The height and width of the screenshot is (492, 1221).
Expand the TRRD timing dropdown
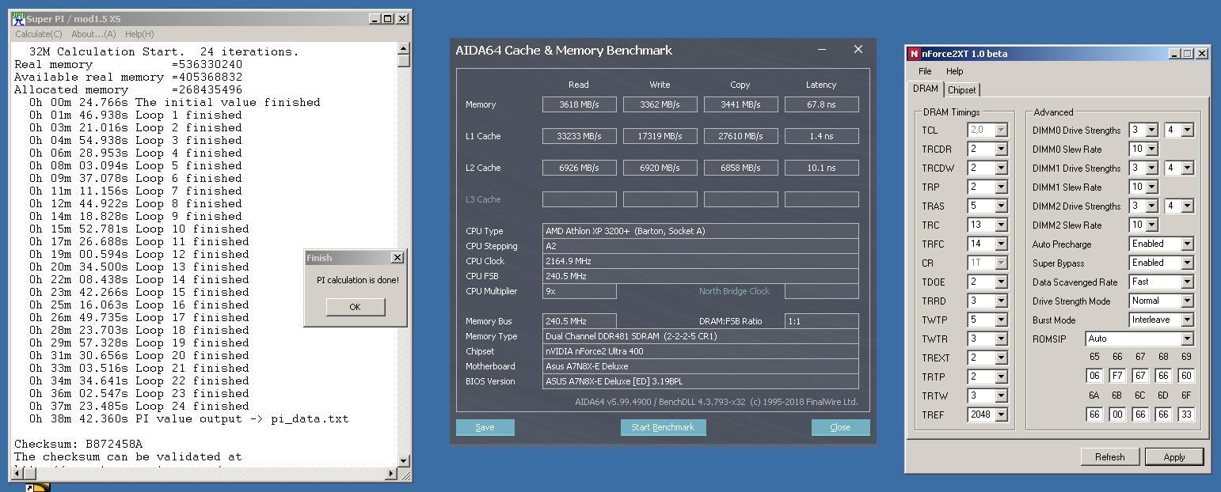click(1001, 301)
